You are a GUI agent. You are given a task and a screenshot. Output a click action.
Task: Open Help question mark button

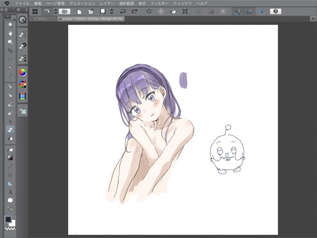tap(276, 12)
